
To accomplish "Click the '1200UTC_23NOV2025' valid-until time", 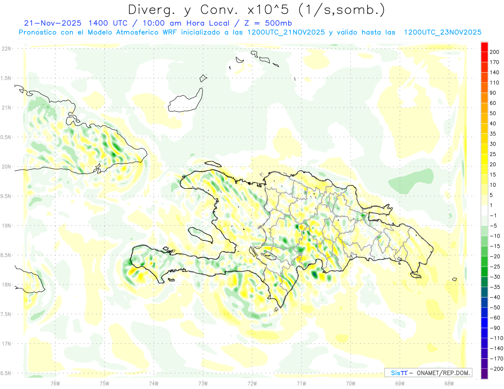I will point(442,32).
